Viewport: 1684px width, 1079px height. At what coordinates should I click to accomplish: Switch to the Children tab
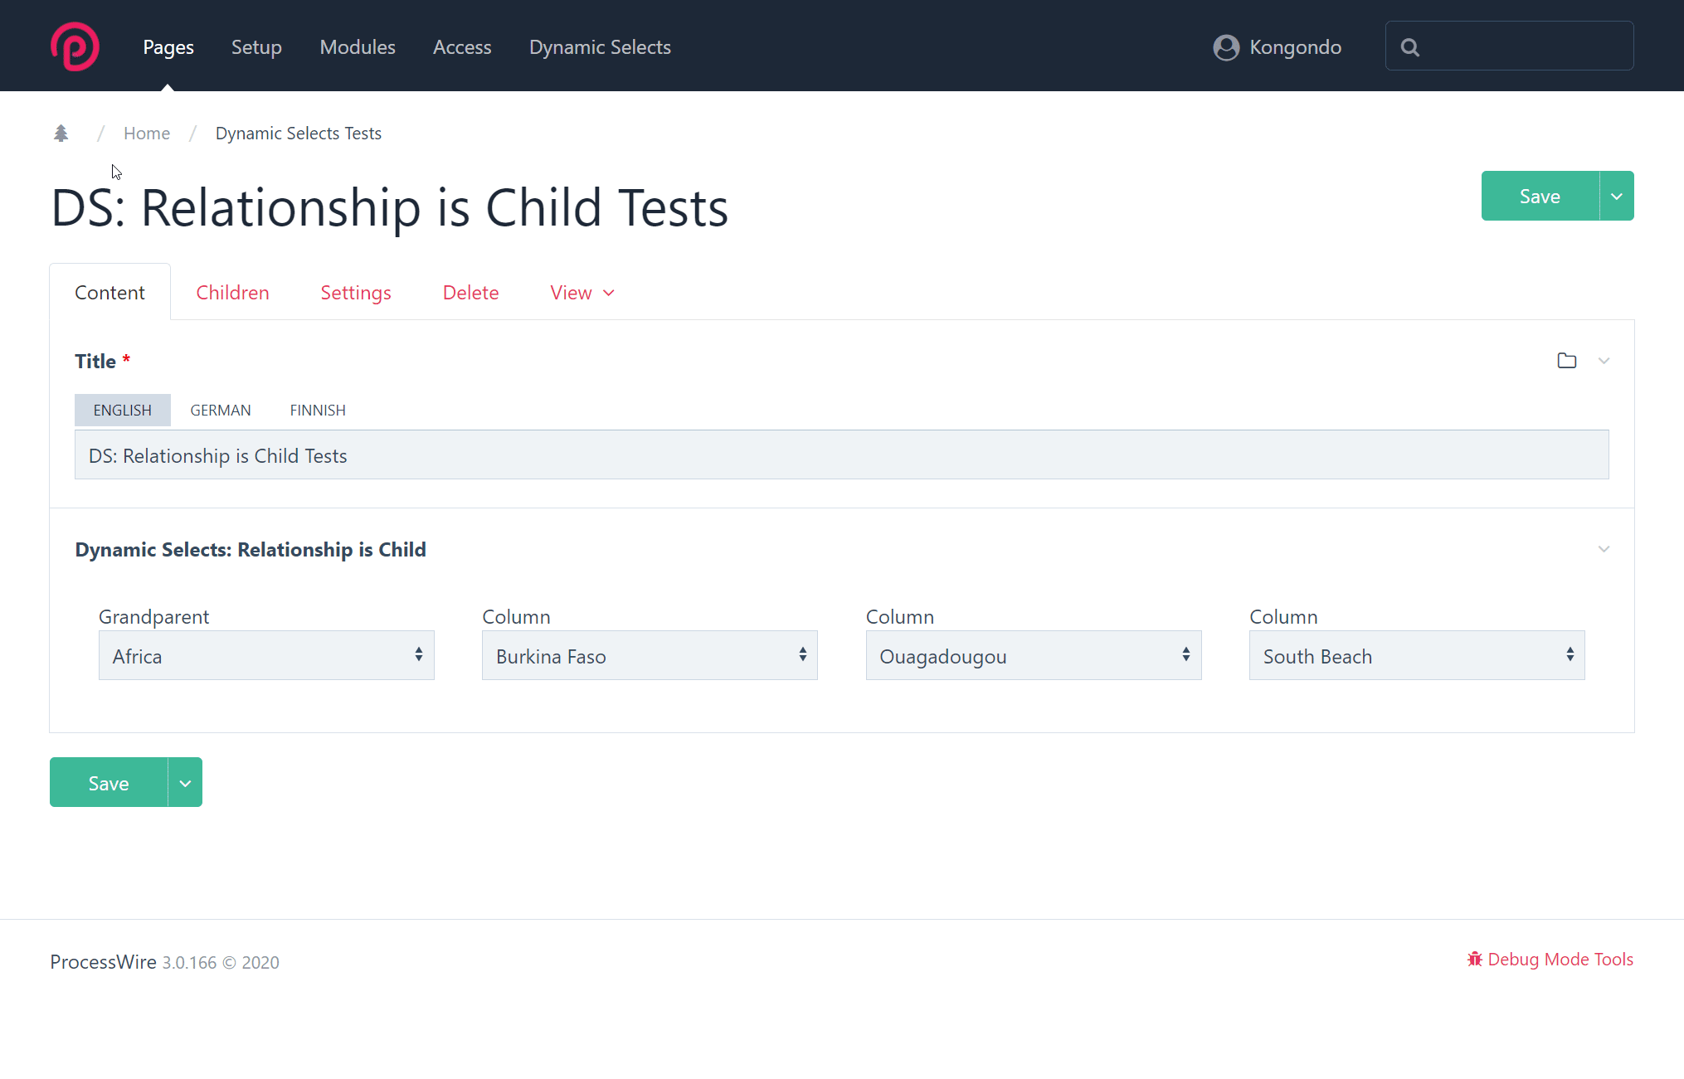232,293
